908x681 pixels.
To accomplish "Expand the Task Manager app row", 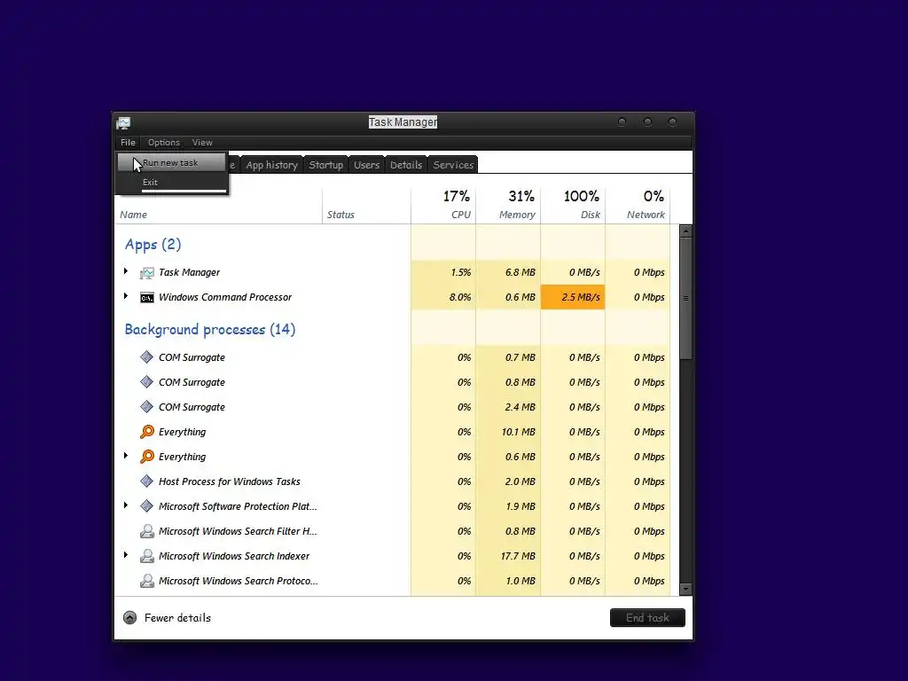I will click(x=126, y=271).
